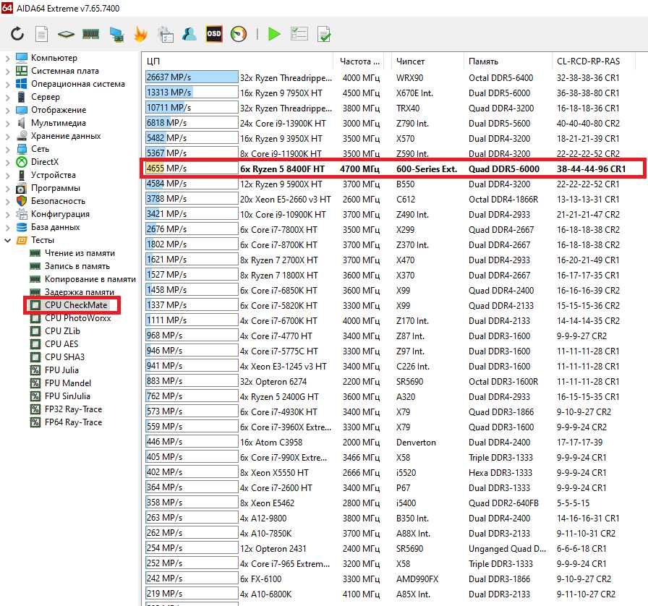This screenshot has height=606, width=648.
Task: Open the Чтение из памяти test
Action: click(80, 253)
